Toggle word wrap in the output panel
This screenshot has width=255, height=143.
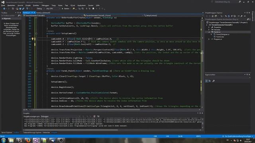click(98, 116)
